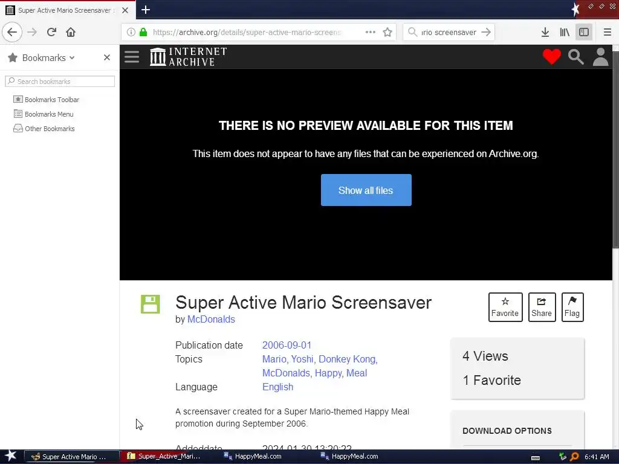Open the Firefox hamburger menu
Viewport: 619px width, 464px height.
coord(607,32)
